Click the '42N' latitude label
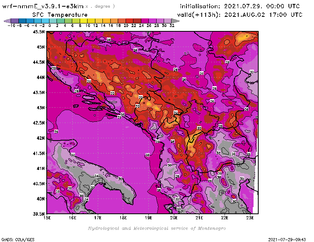This screenshot has height=242, width=314. point(40,138)
